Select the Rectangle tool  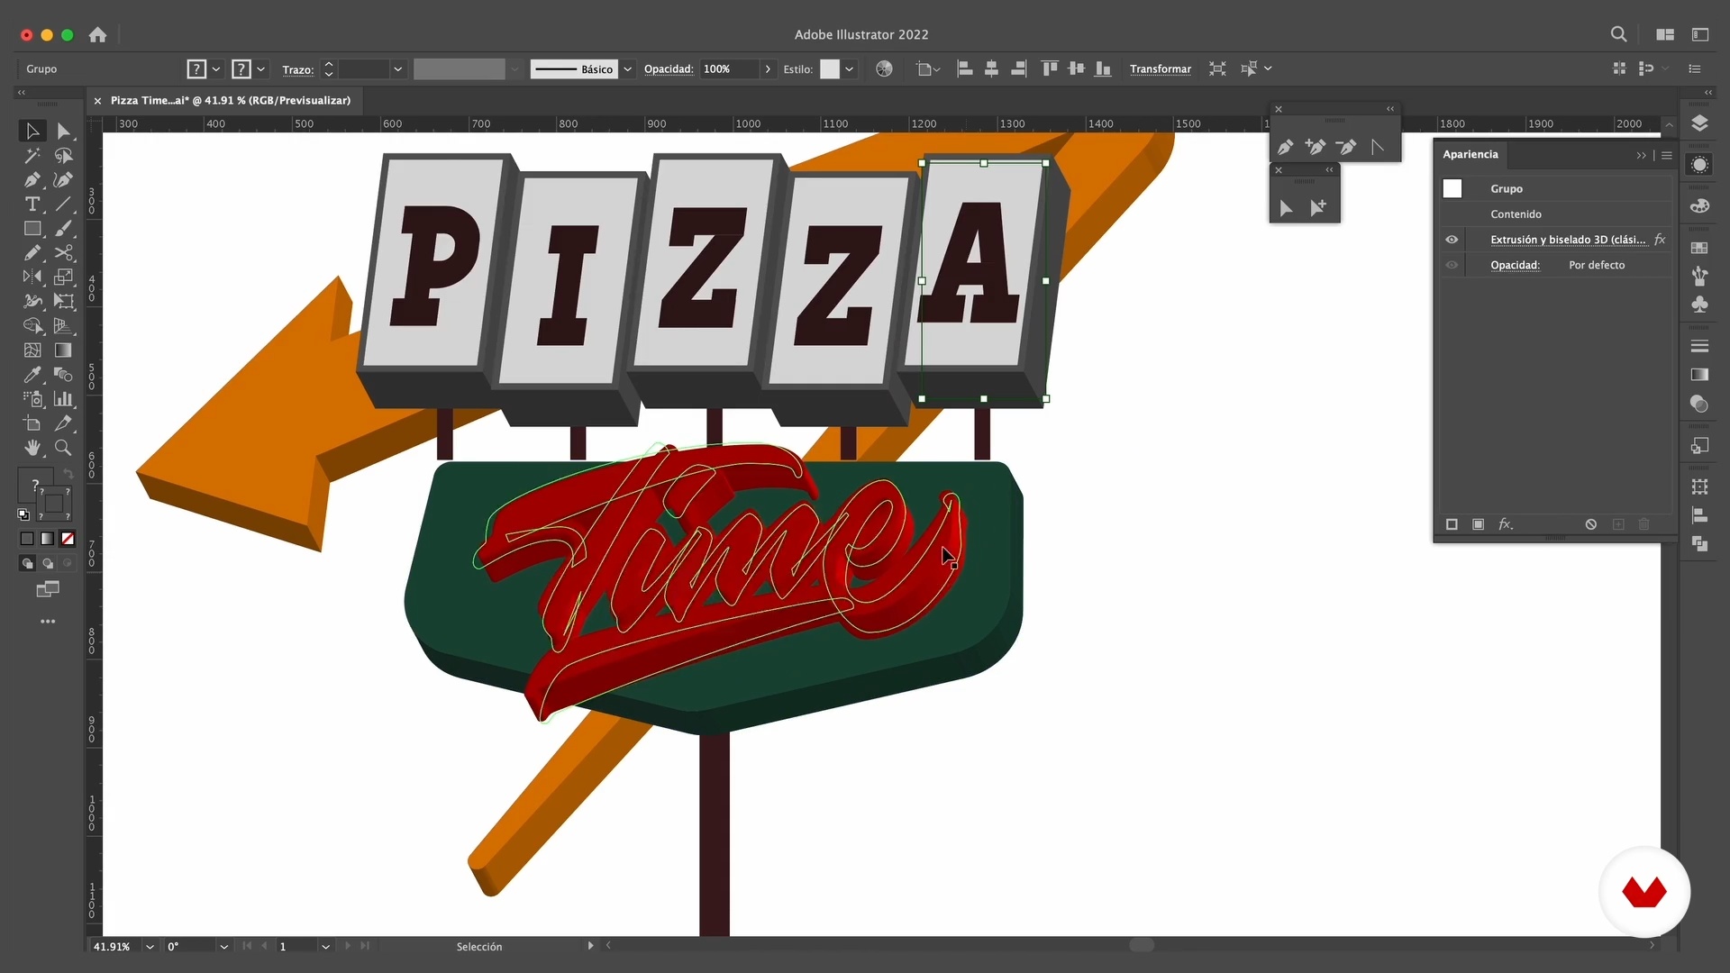pyautogui.click(x=32, y=229)
